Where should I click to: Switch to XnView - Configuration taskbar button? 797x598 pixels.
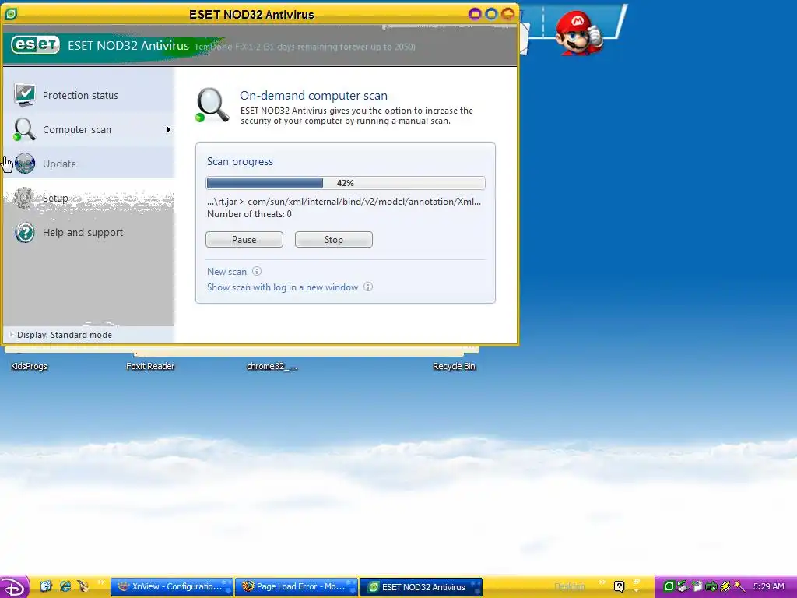[172, 587]
